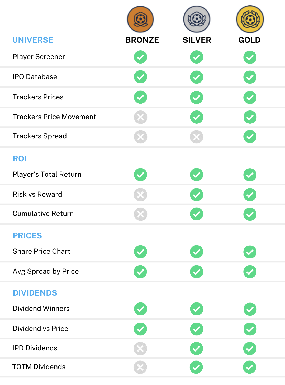Click Bronze grey X for Risk vs Reward
The image size is (285, 385).
click(140, 195)
